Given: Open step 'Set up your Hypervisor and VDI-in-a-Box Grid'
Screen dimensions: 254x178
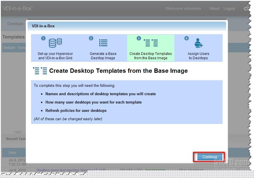Looking at the screenshot, I should pyautogui.click(x=55, y=56).
